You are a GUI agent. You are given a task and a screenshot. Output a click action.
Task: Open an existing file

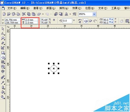9,14
